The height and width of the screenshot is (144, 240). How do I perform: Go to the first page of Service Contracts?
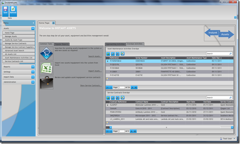(x=107, y=131)
